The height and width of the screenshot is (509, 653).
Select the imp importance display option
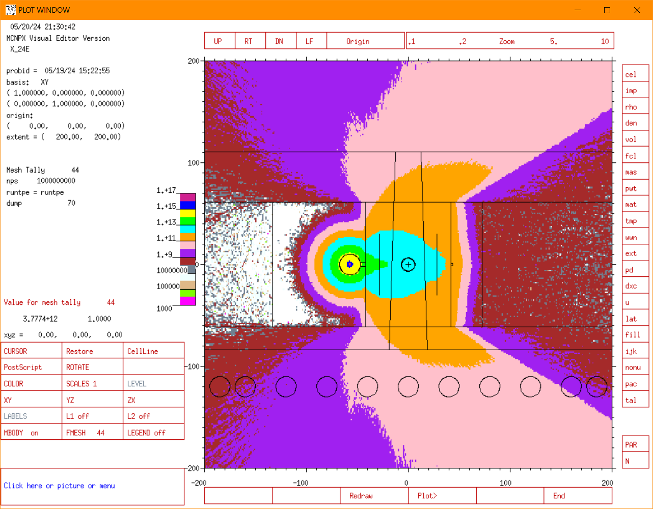635,90
